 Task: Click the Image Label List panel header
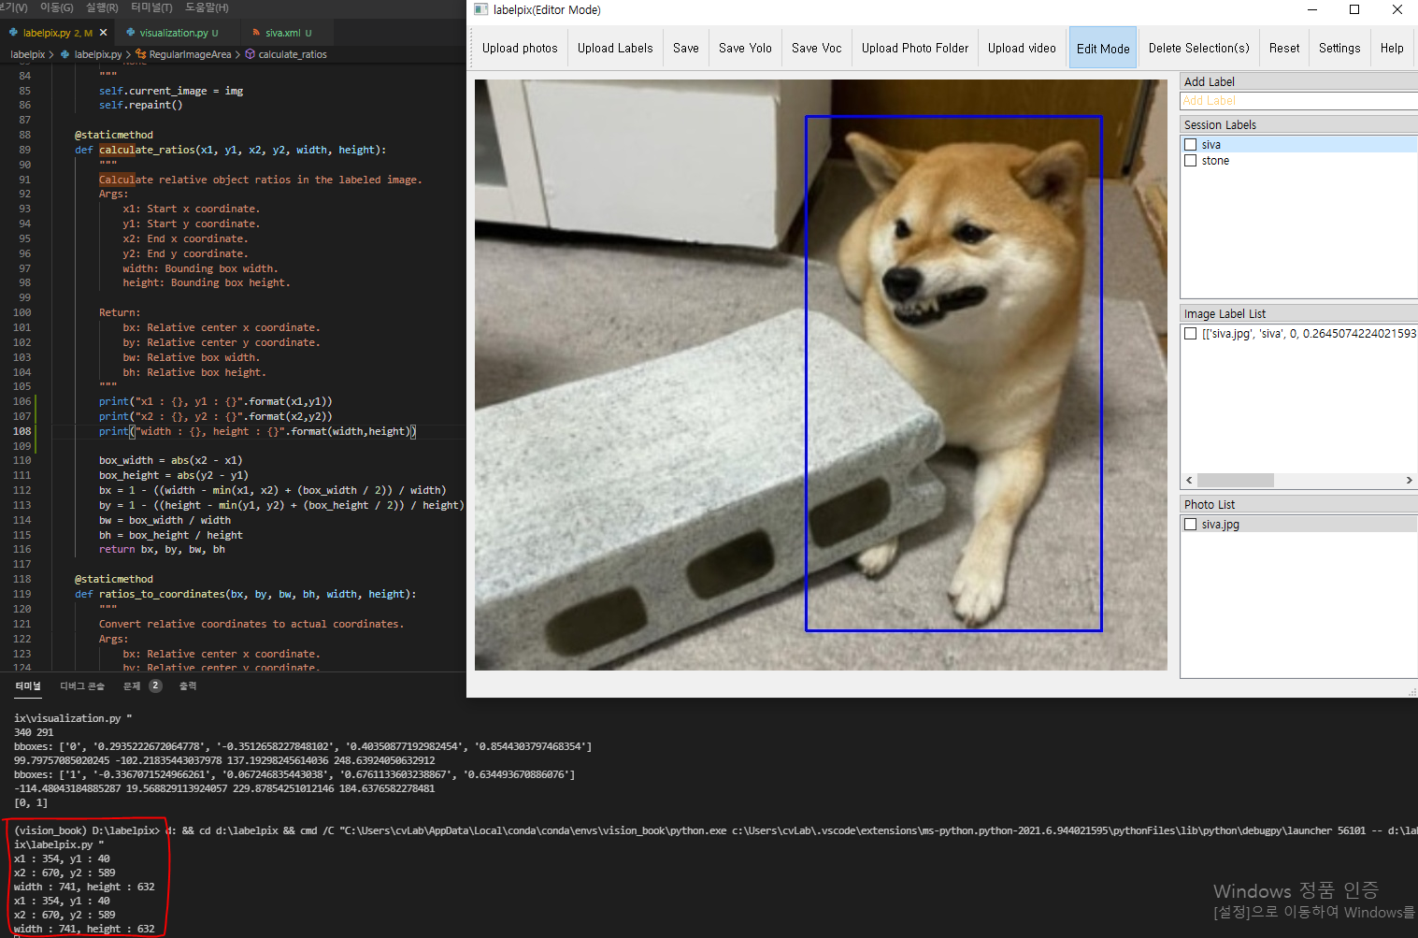click(1298, 313)
